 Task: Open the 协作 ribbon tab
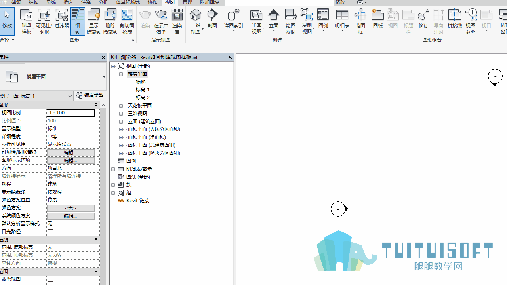(152, 2)
